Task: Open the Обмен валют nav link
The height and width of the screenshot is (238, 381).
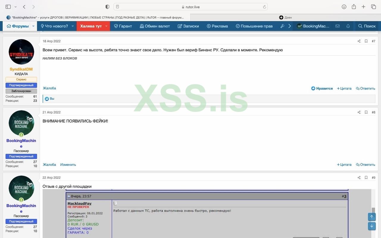Action: tap(155, 26)
